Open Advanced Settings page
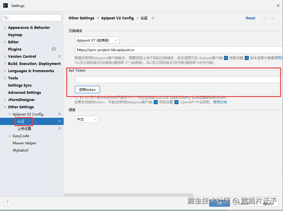This screenshot has height=211, width=283. [24, 93]
